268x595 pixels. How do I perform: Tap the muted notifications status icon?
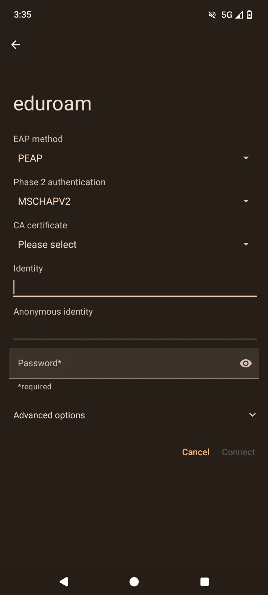212,15
